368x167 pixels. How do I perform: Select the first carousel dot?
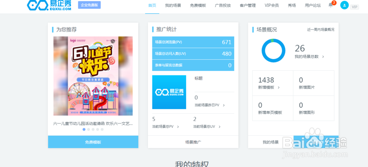(x=84, y=129)
